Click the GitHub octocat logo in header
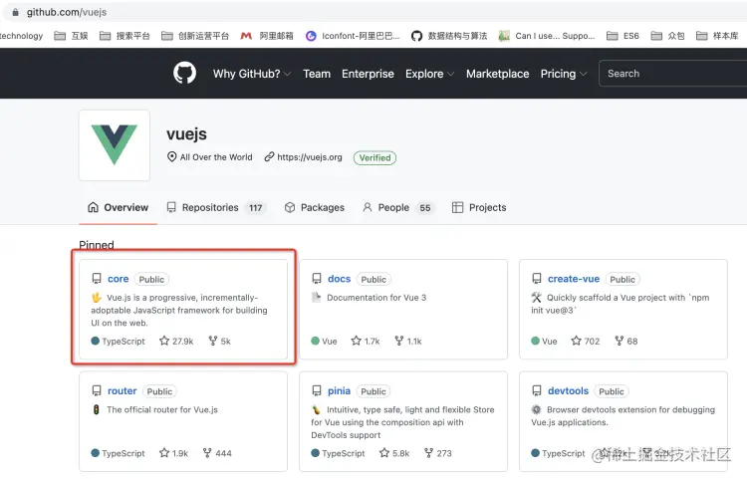747x479 pixels. pyautogui.click(x=184, y=74)
